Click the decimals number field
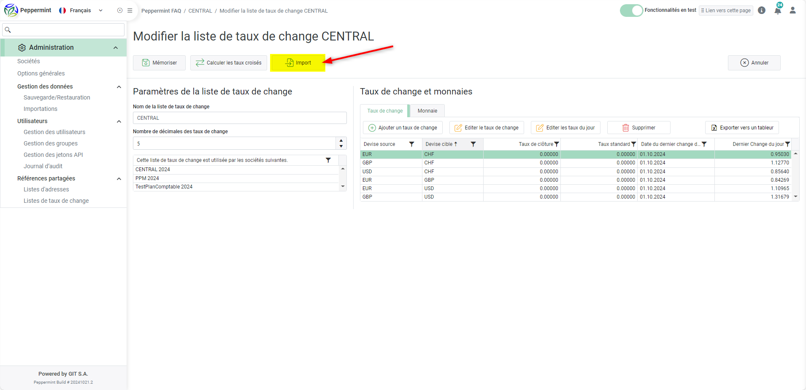806x390 pixels. click(235, 143)
